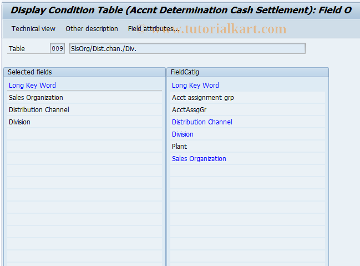Click the Selected fields panel title
360x266 pixels.
click(30, 72)
